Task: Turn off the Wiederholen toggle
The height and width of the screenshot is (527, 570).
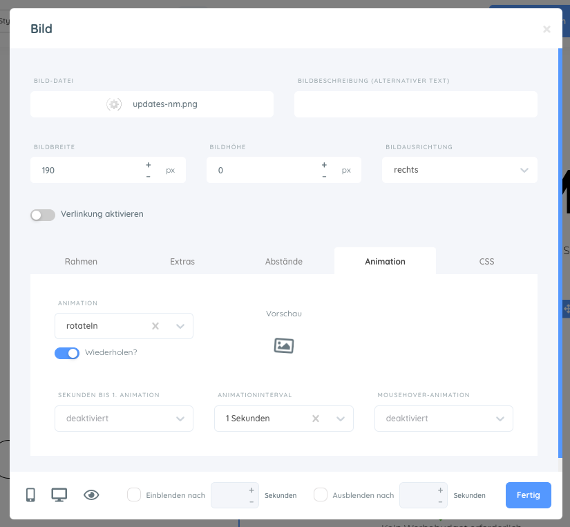Action: [67, 353]
